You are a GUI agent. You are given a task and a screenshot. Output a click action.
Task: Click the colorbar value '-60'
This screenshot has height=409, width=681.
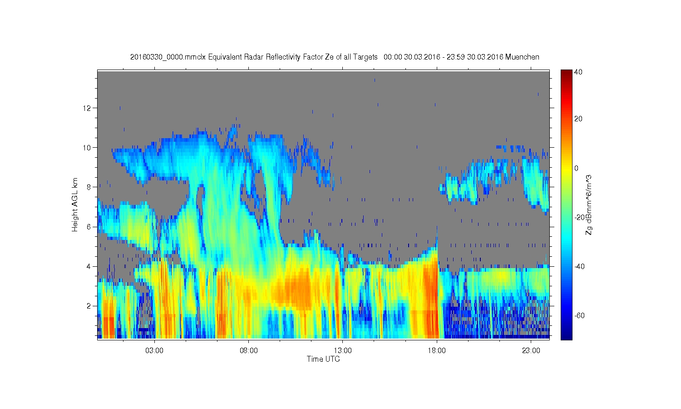[x=579, y=315]
